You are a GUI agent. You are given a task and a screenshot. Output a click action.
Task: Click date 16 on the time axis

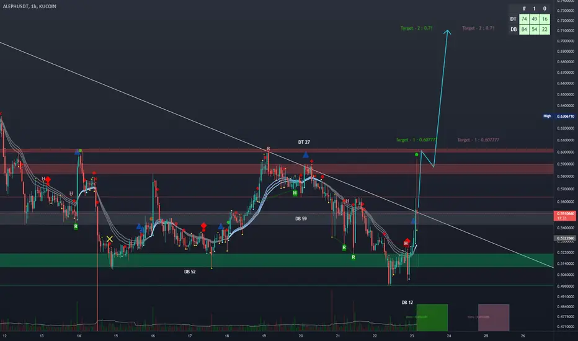point(153,336)
